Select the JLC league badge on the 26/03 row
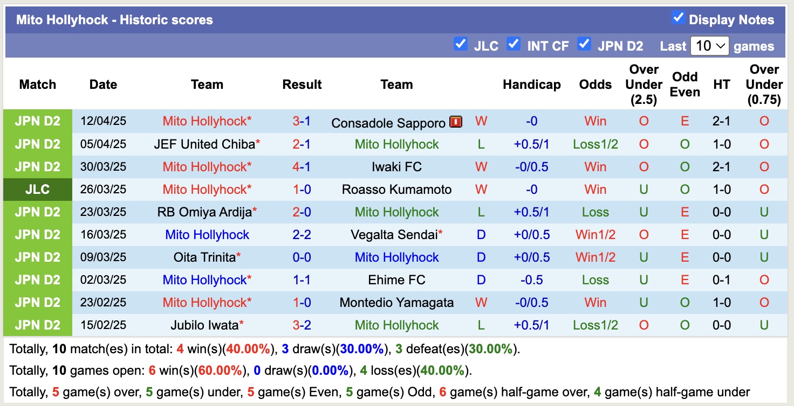794x406 pixels. (37, 189)
